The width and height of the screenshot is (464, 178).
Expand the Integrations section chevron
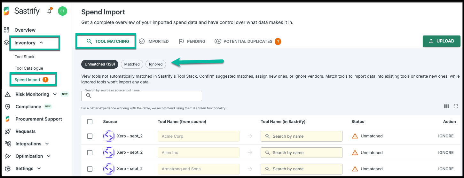47,144
